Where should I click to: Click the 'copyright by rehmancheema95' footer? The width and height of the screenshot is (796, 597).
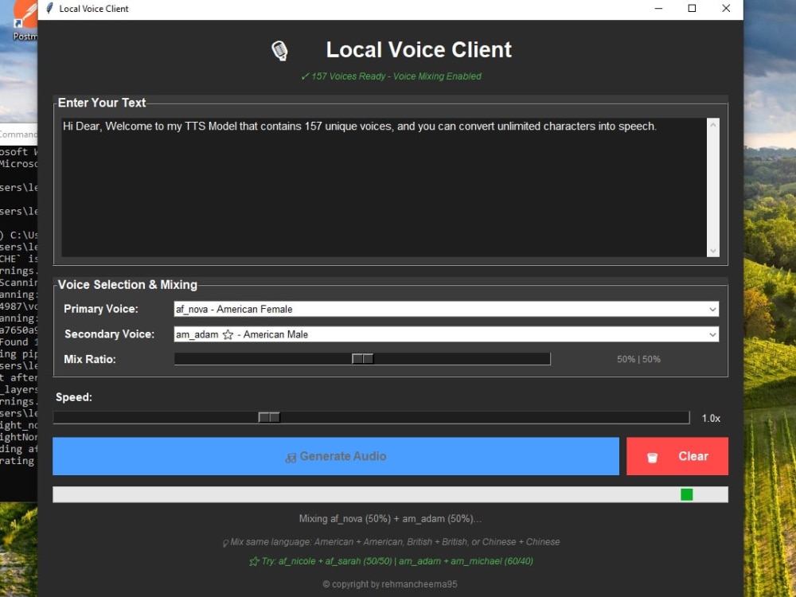[390, 584]
